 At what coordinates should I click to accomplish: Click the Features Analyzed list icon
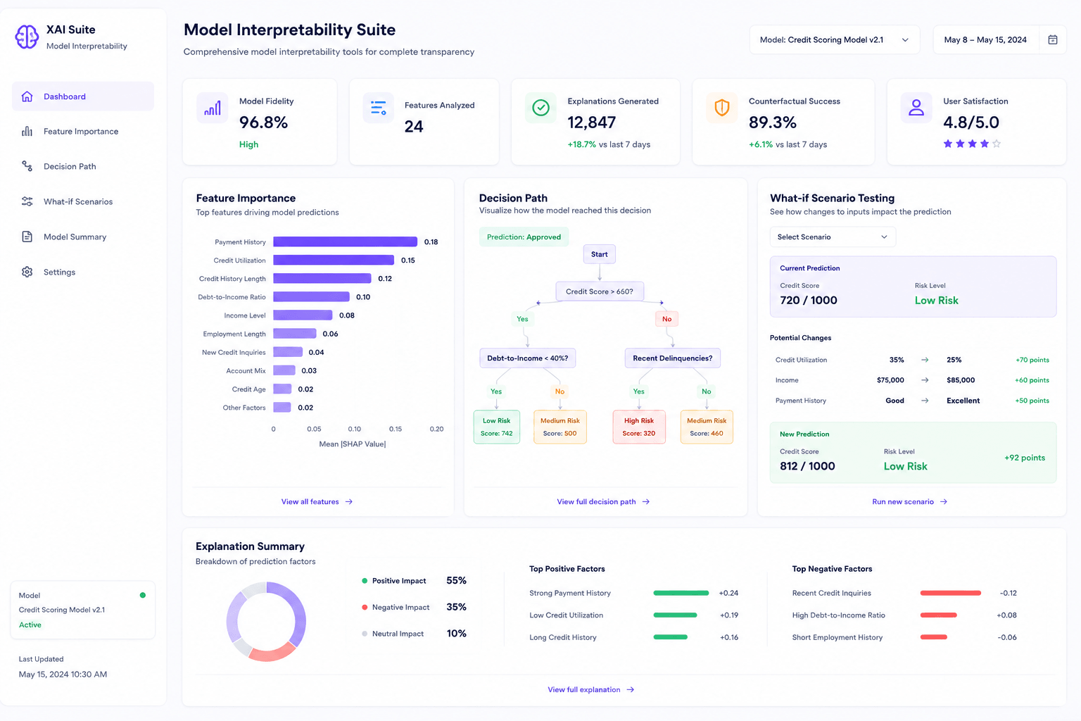click(x=379, y=108)
